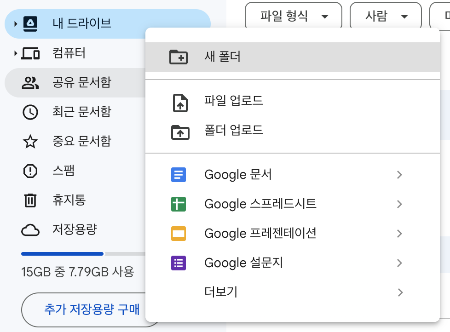Click the My Drive (내 드라이브) icon
This screenshot has height=332, width=450.
[x=30, y=24]
